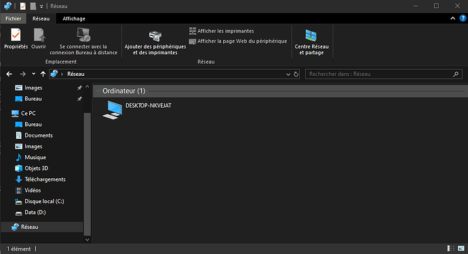
Task: Collapse the ribbon with the chevron
Action: click(453, 18)
